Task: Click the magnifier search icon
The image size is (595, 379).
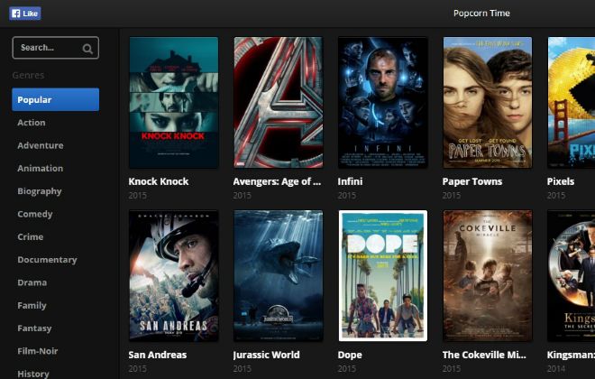Action: click(87, 48)
